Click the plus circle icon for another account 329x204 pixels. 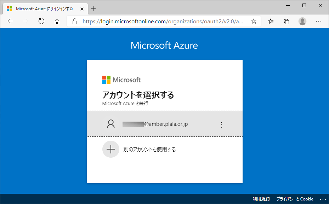(111, 149)
